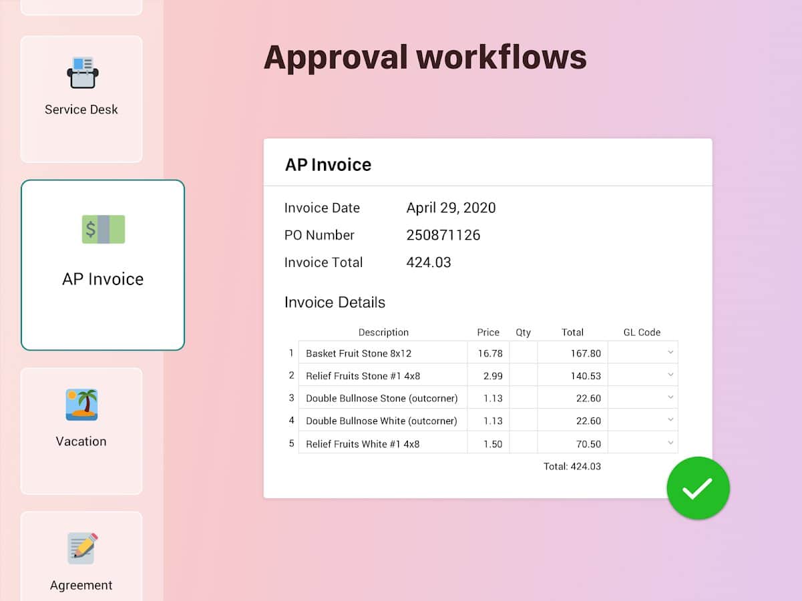Select the Vacation workflow card label
This screenshot has width=802, height=601.
point(81,441)
